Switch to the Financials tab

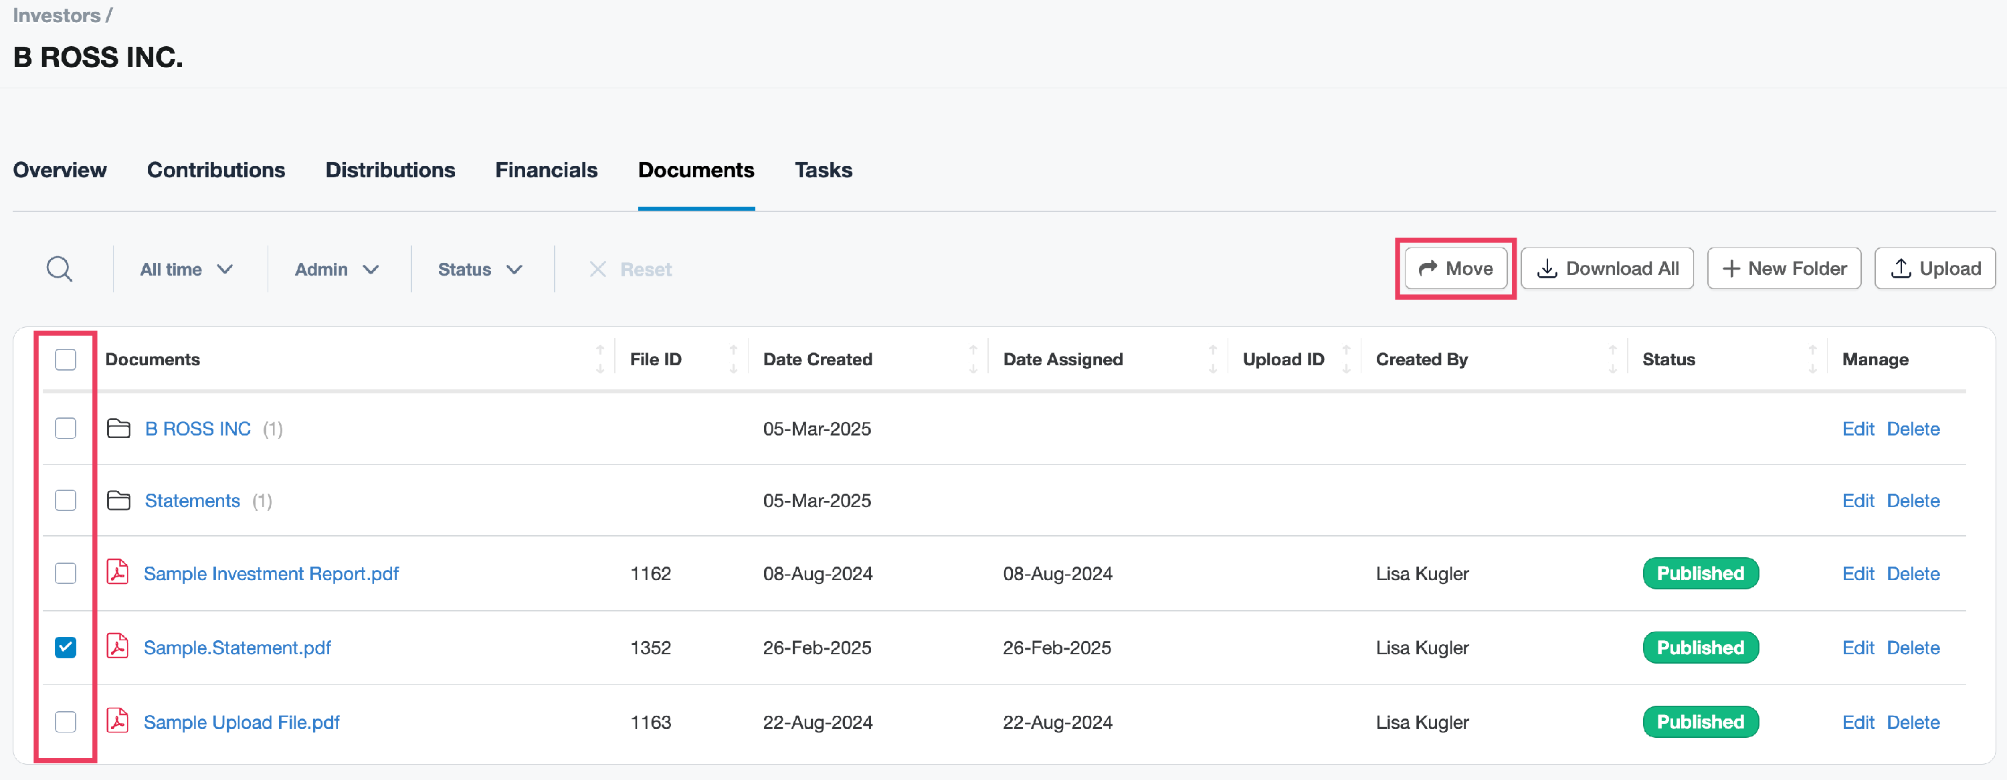[x=546, y=170]
